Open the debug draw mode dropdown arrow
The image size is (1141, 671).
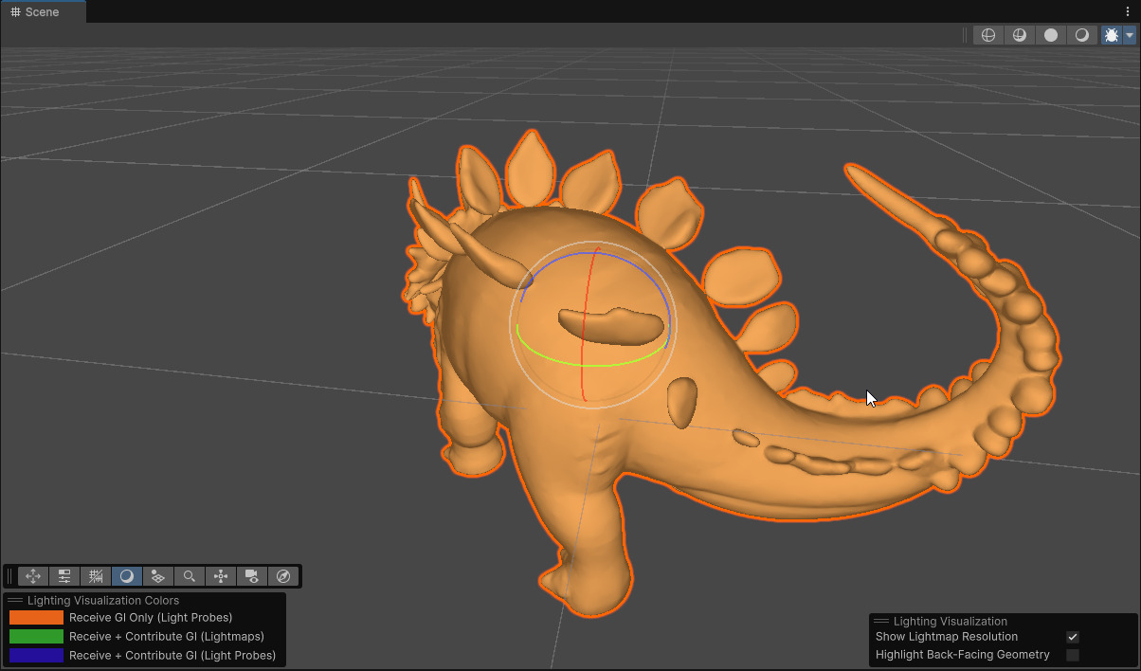click(x=1130, y=35)
